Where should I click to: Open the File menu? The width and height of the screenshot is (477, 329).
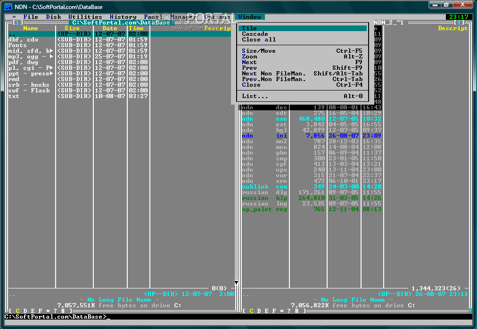coord(31,17)
